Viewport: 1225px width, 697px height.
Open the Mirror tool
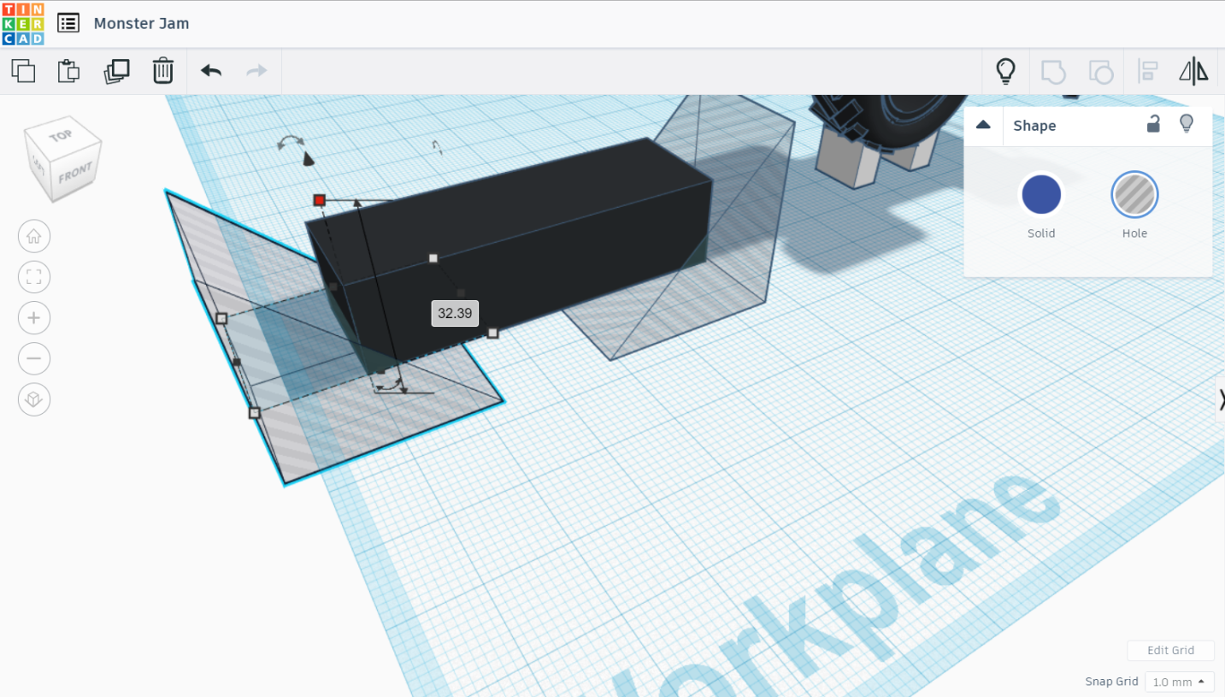pos(1193,71)
